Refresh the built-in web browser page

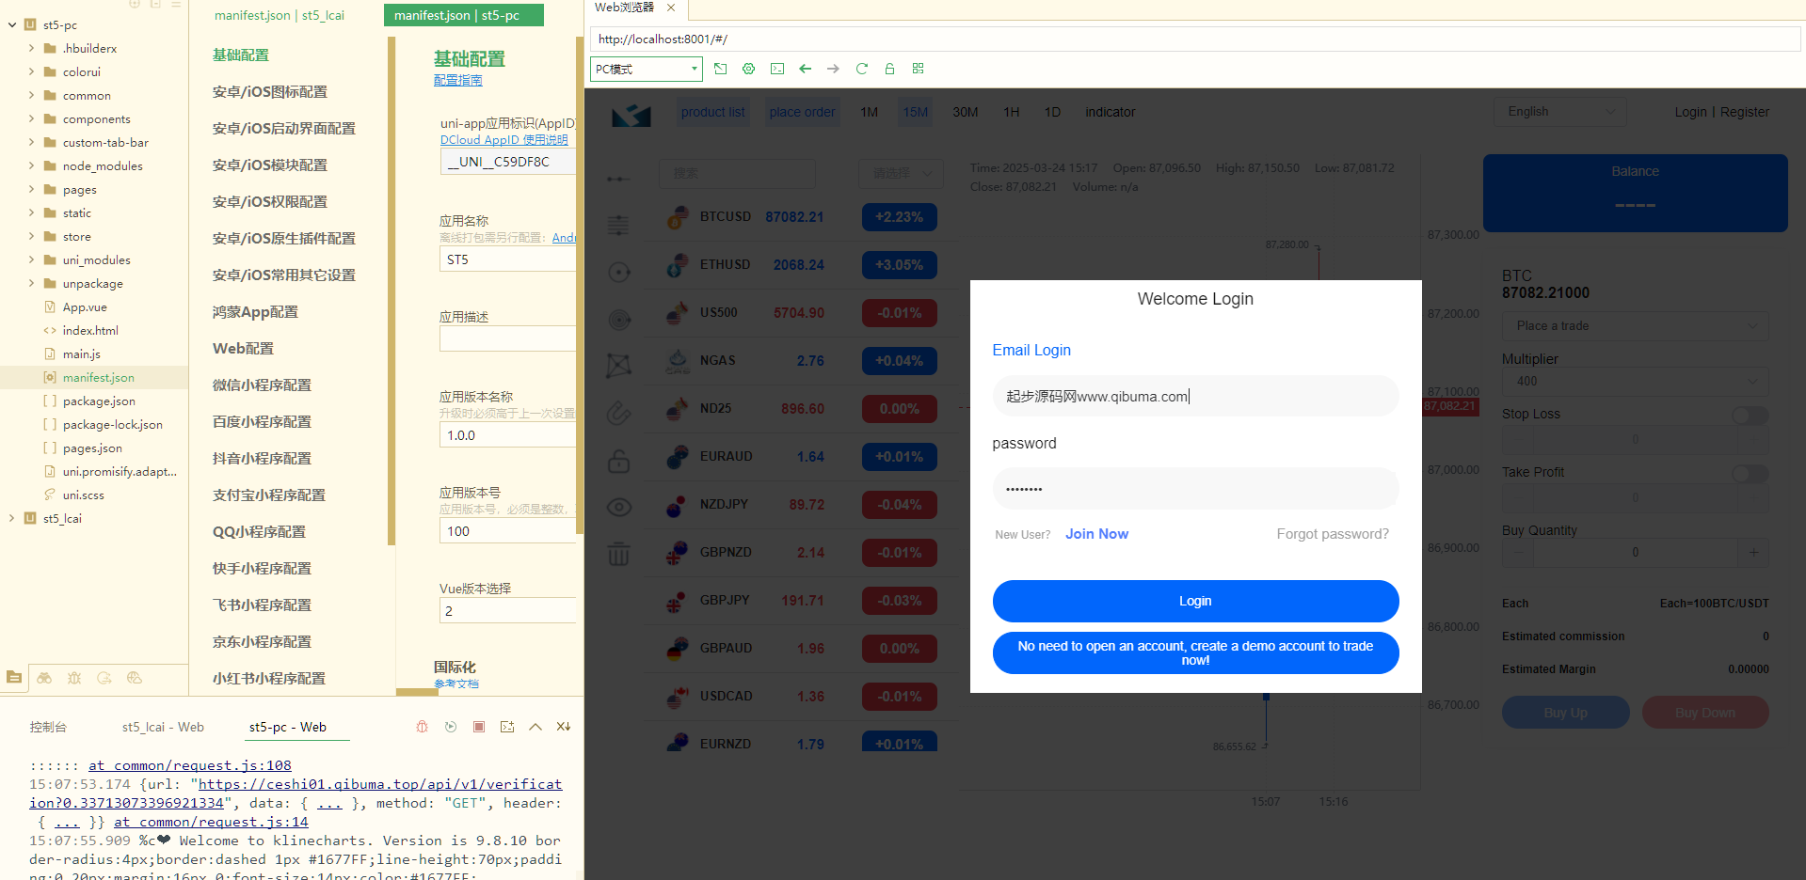(x=862, y=69)
